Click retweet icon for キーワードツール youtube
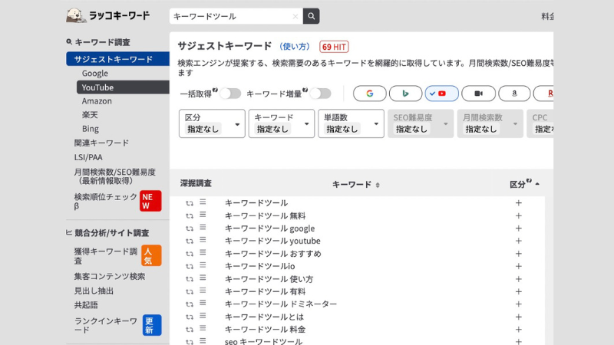 [x=190, y=241]
